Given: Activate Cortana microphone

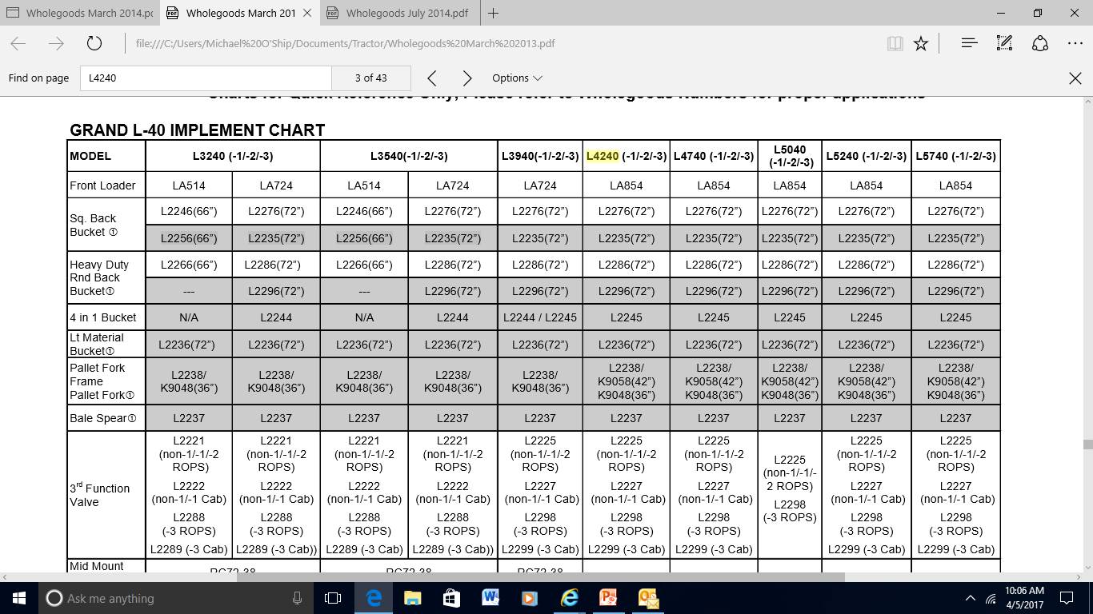Looking at the screenshot, I should tap(297, 598).
